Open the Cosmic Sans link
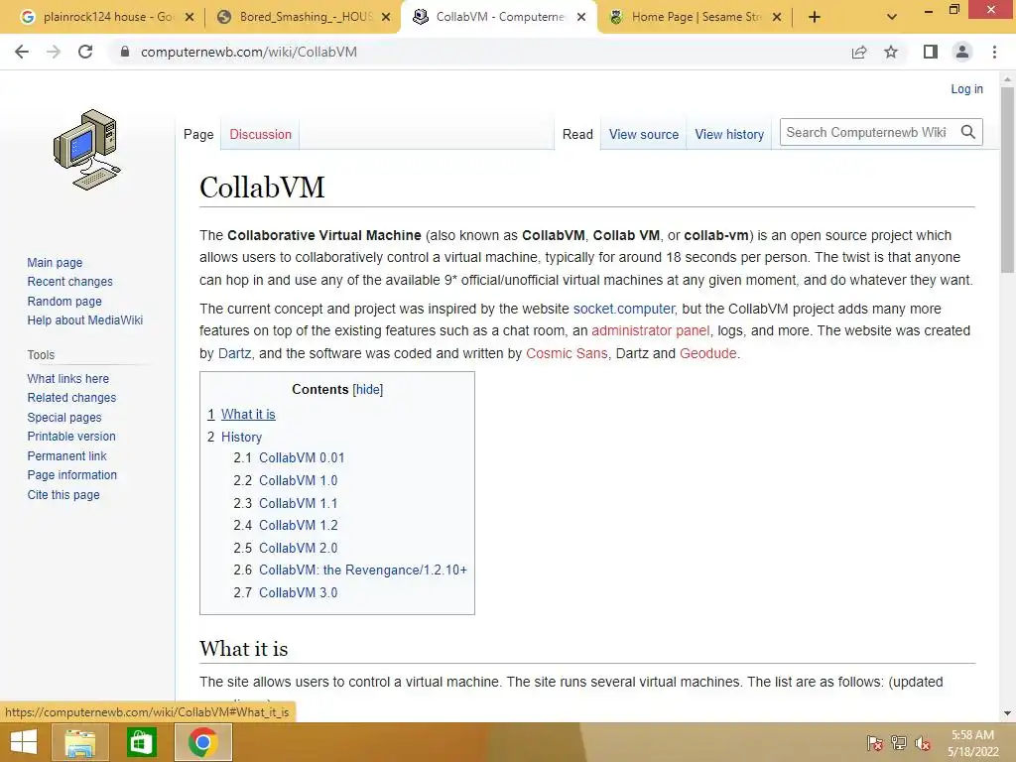 pyautogui.click(x=567, y=353)
